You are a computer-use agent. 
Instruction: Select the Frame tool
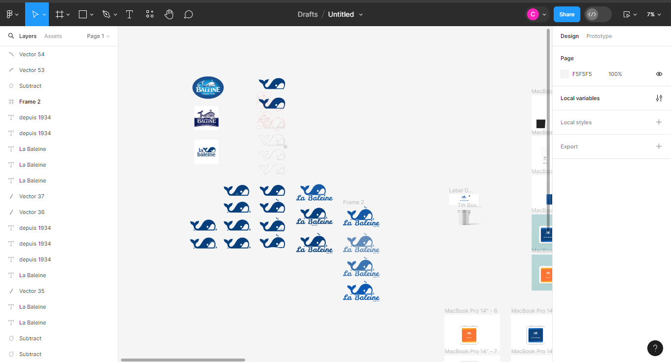click(60, 14)
